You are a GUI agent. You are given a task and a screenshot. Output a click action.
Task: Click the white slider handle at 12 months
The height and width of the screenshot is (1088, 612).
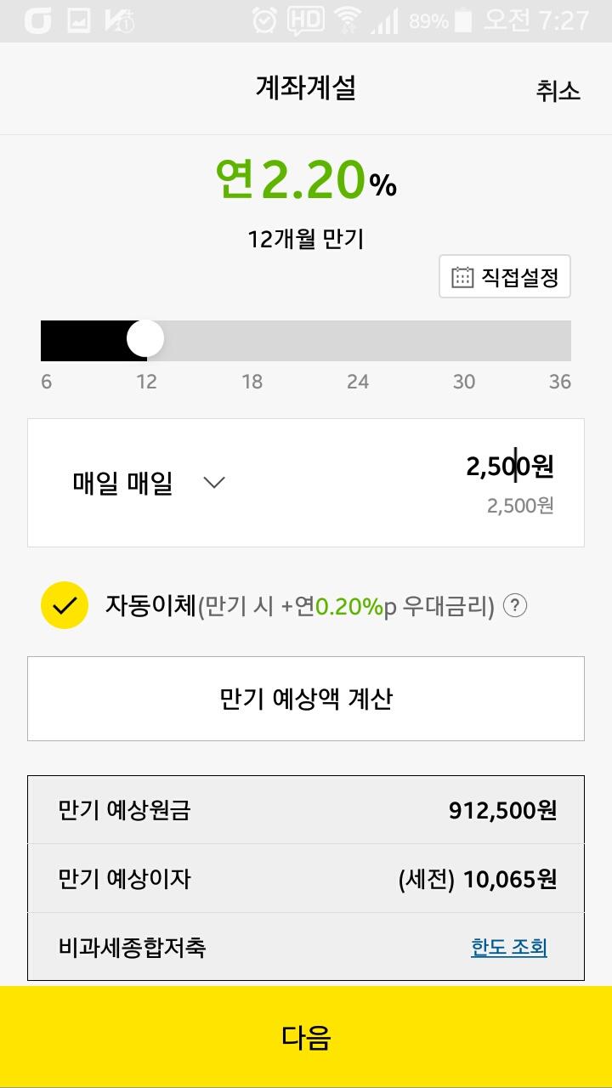pyautogui.click(x=145, y=338)
